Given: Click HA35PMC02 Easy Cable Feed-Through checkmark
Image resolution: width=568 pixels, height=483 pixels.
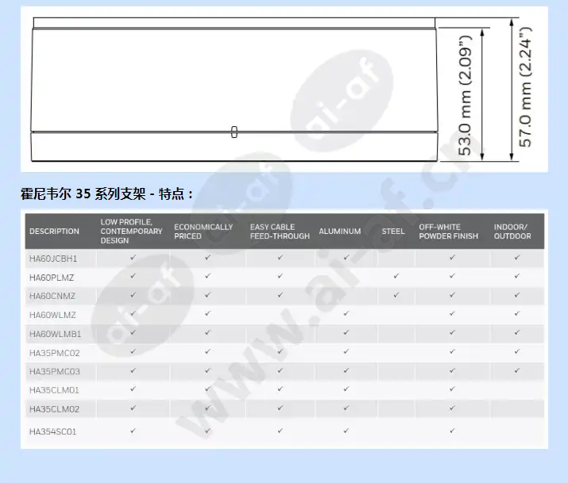Looking at the screenshot, I should [x=280, y=351].
